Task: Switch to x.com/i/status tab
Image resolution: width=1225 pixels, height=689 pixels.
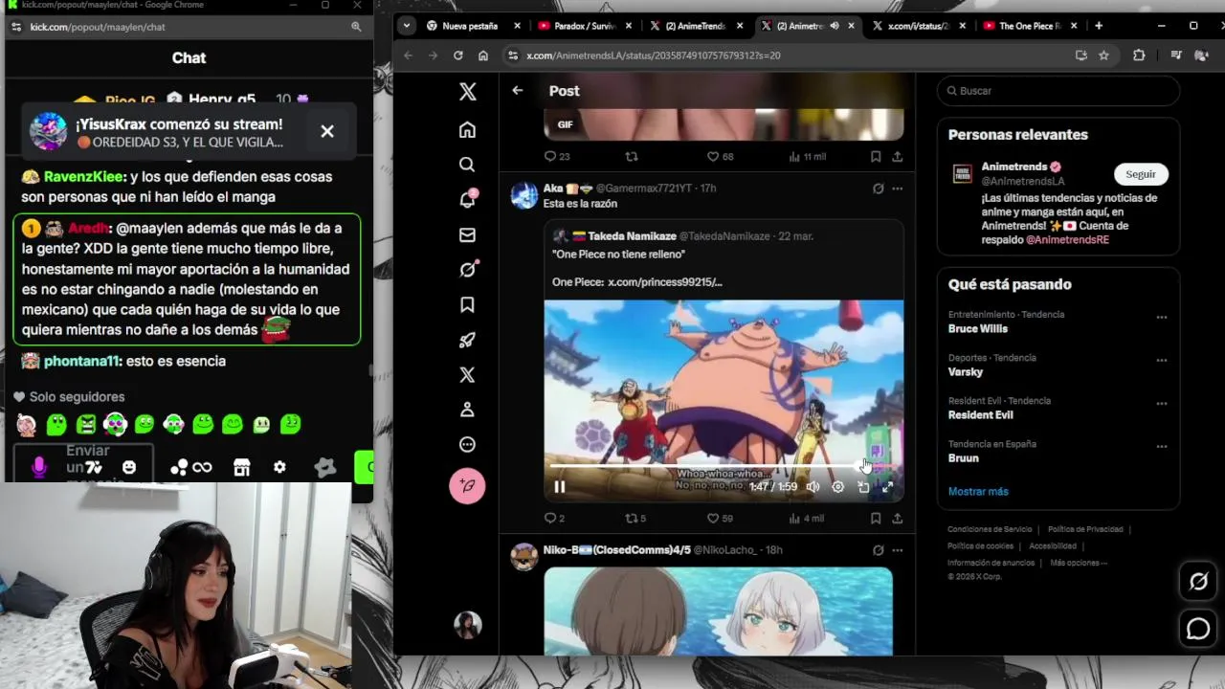Action: point(919,26)
